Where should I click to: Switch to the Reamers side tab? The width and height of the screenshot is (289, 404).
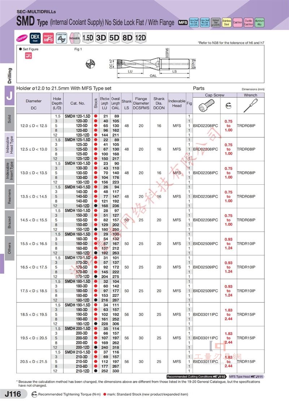9,197
